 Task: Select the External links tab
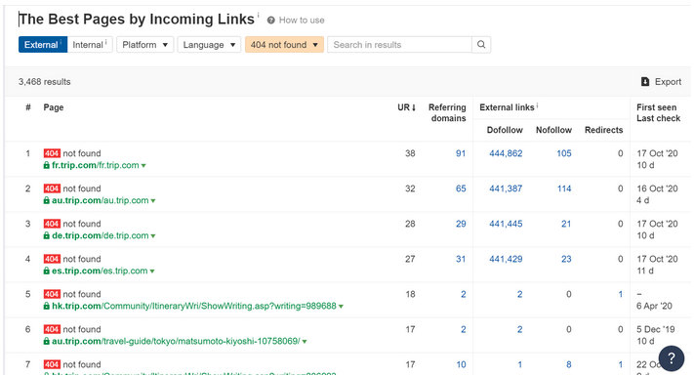click(43, 45)
